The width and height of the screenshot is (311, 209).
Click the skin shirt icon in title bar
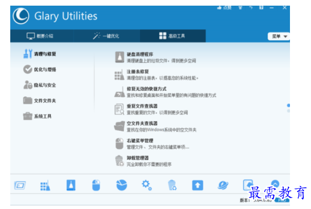tap(240, 8)
